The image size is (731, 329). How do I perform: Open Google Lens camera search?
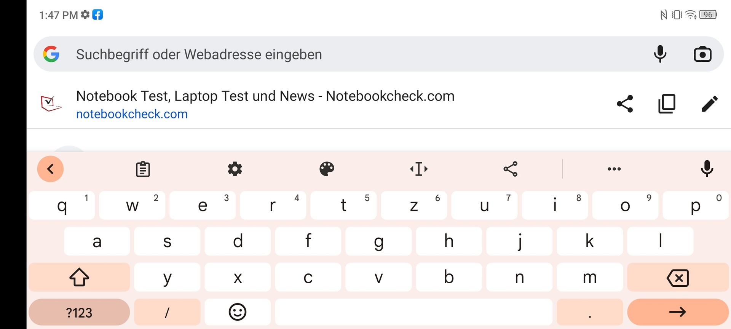point(702,54)
